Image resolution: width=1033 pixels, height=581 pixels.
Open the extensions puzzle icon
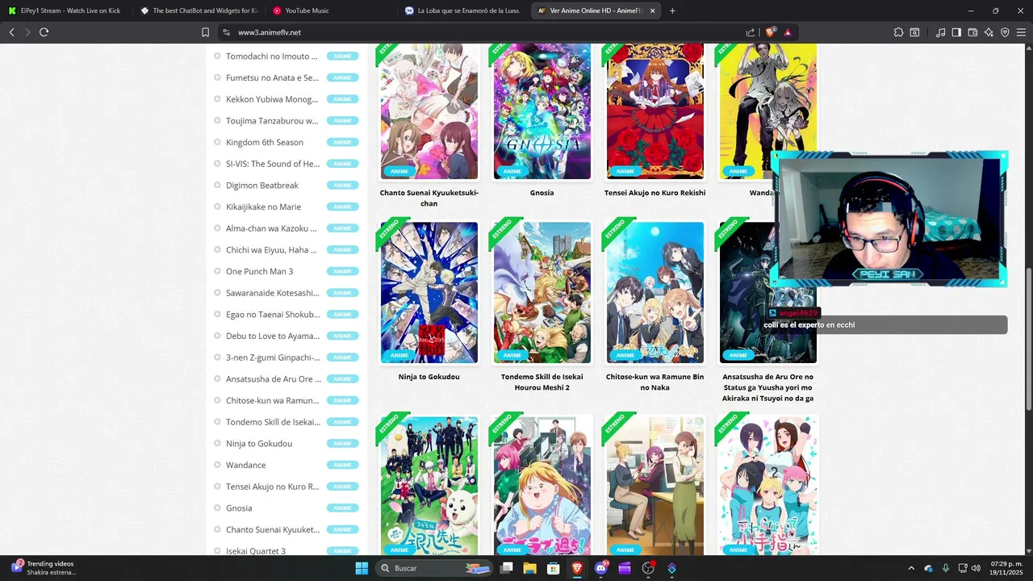pyautogui.click(x=898, y=32)
